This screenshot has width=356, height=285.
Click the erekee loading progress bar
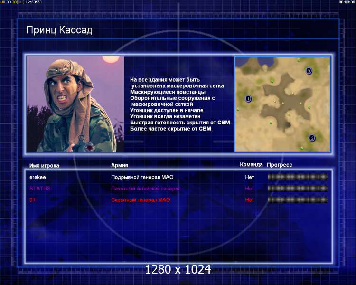coord(298,177)
